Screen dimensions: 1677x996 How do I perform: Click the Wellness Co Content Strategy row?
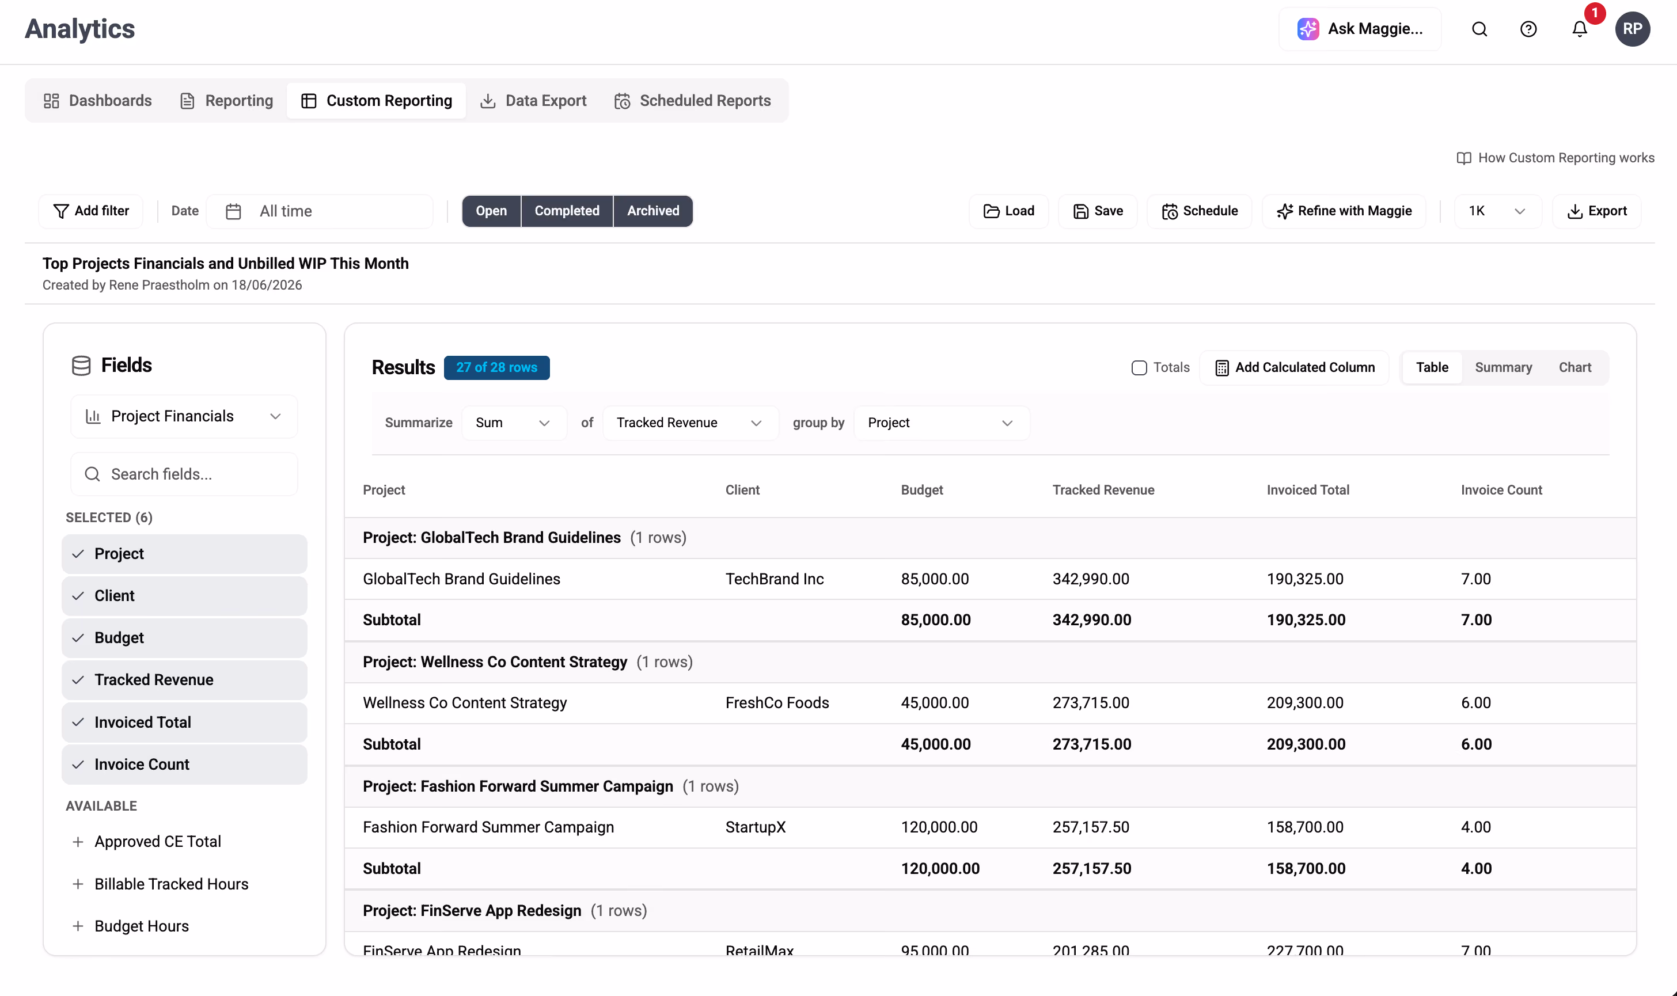[x=990, y=704]
